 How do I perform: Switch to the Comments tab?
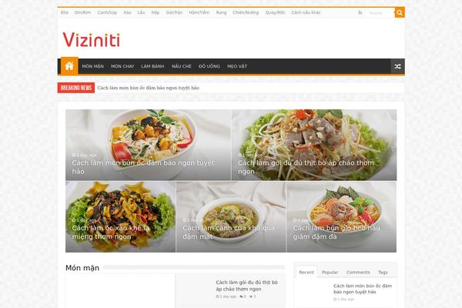(x=358, y=272)
